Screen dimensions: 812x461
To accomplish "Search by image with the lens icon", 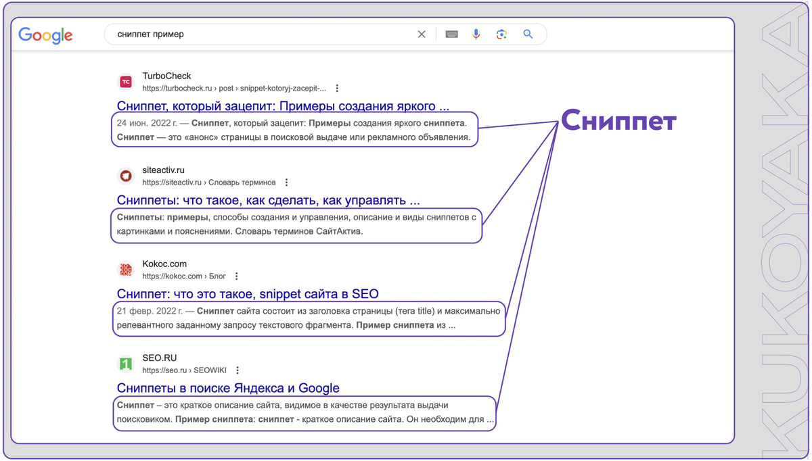I will (501, 34).
